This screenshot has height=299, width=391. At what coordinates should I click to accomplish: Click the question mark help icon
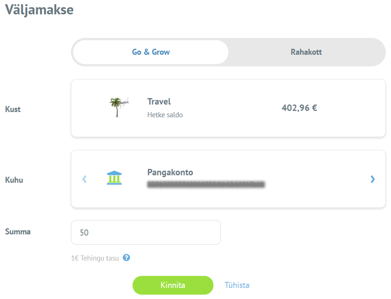tap(127, 257)
